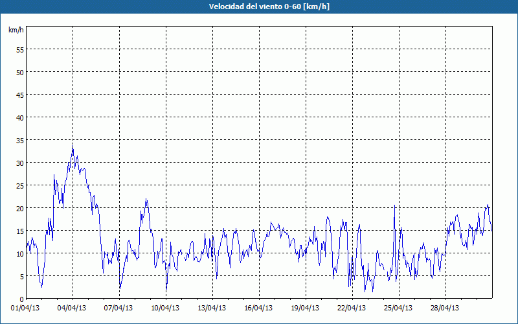Click the 28/04/13 date label
The image size is (518, 324).
[x=445, y=308]
